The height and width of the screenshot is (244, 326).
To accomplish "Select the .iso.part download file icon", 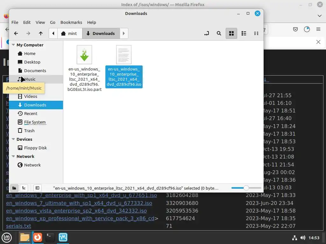I will pos(84,55).
